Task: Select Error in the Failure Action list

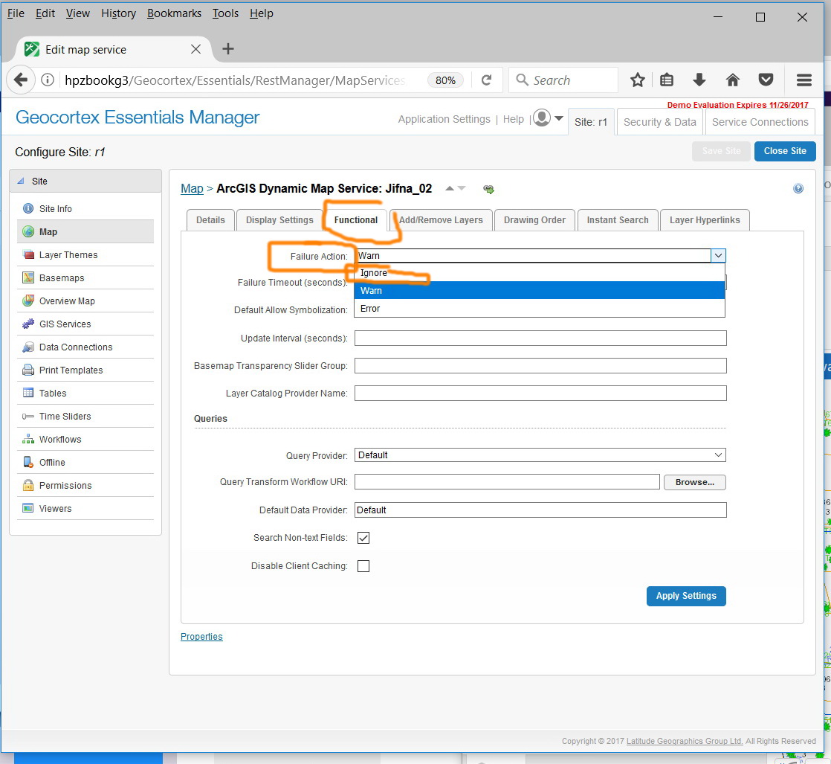Action: 540,309
